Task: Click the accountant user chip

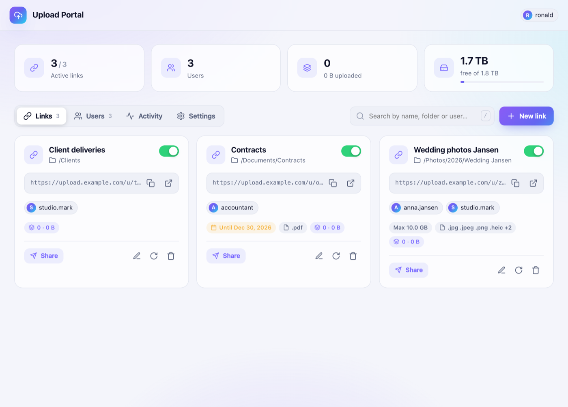Action: click(232, 208)
